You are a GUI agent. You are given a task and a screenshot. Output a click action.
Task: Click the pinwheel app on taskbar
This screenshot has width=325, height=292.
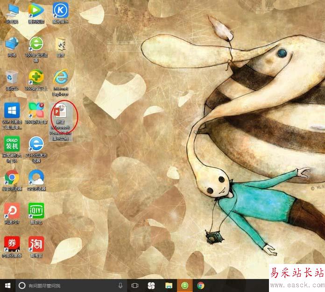point(151,286)
